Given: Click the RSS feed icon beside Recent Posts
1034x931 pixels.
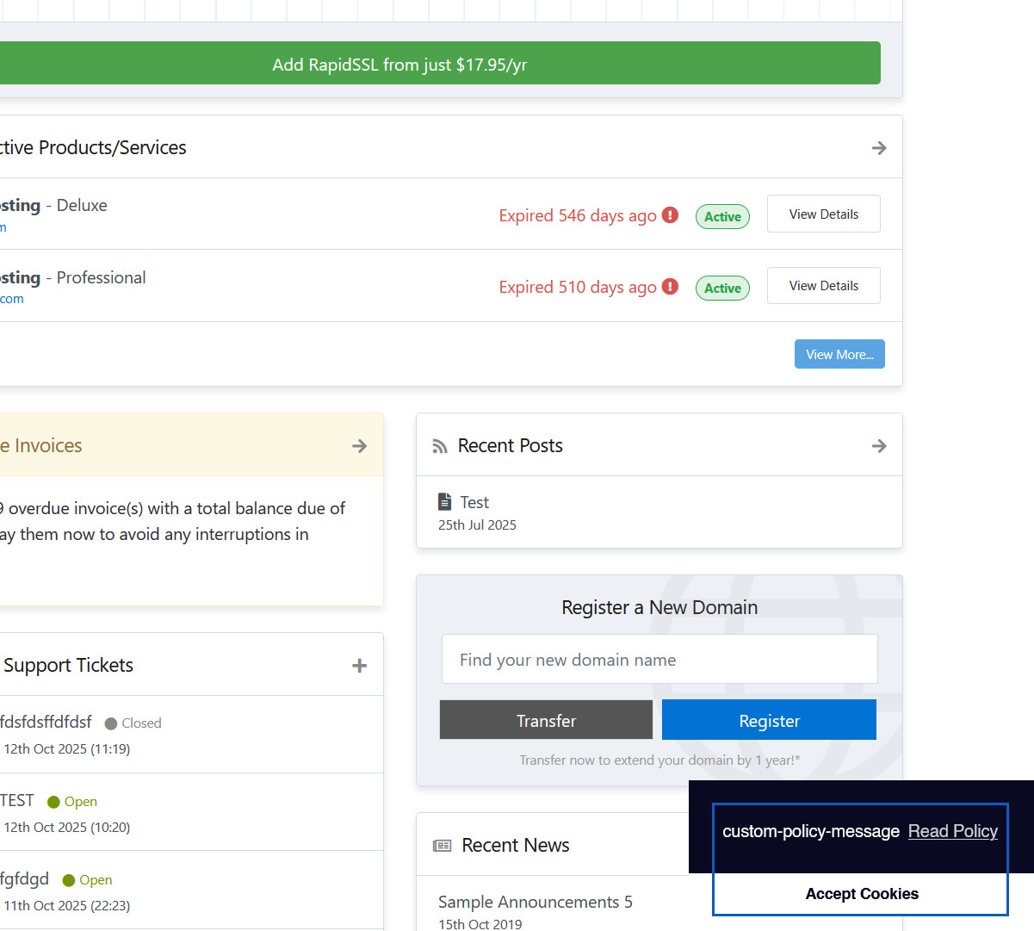Looking at the screenshot, I should (x=440, y=446).
